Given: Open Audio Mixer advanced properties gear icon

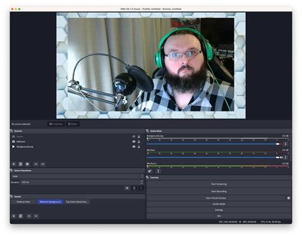Looking at the screenshot, I should (x=150, y=171).
